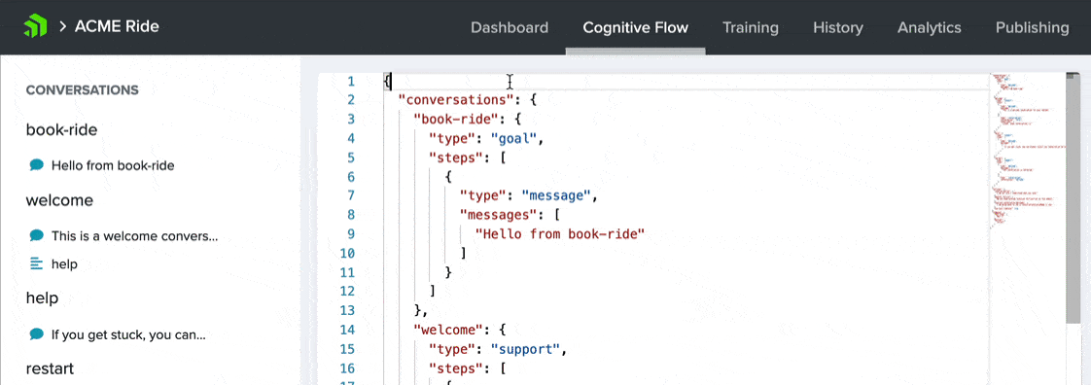Select the restart conversation
Image resolution: width=1091 pixels, height=385 pixels.
point(50,368)
